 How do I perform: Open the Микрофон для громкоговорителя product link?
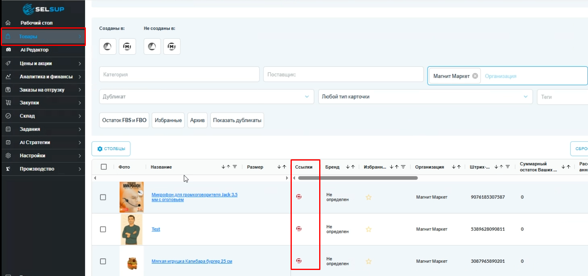click(194, 197)
